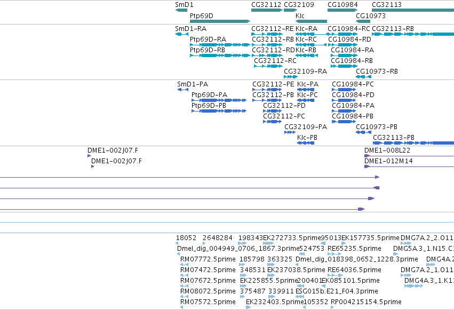The height and width of the screenshot is (310, 454).
Task: Select EST feature 18052
Action: [177, 243]
